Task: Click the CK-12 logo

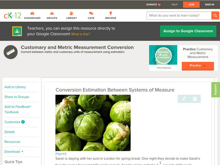Action: click(13, 15)
